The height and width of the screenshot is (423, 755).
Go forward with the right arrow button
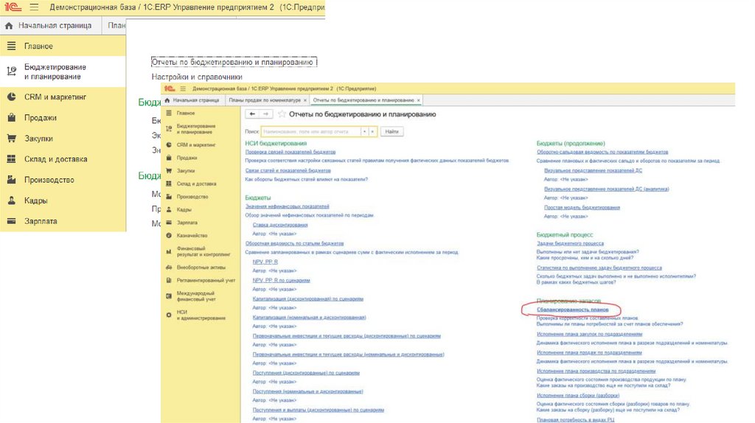pyautogui.click(x=265, y=114)
